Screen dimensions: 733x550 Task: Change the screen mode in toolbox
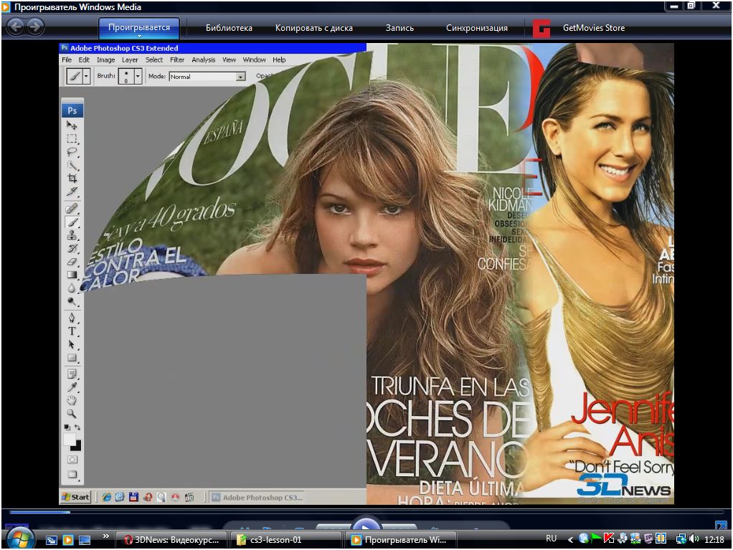[72, 474]
